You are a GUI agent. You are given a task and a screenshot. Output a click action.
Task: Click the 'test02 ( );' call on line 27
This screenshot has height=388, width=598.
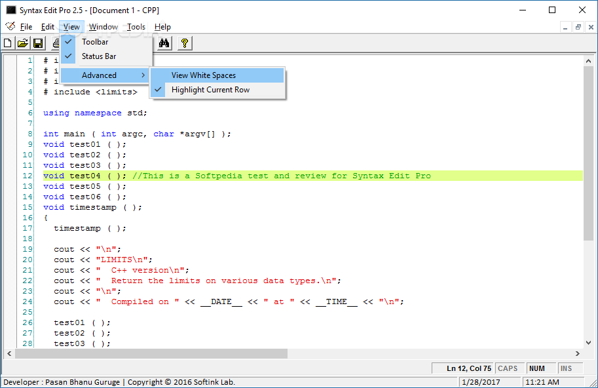click(82, 333)
